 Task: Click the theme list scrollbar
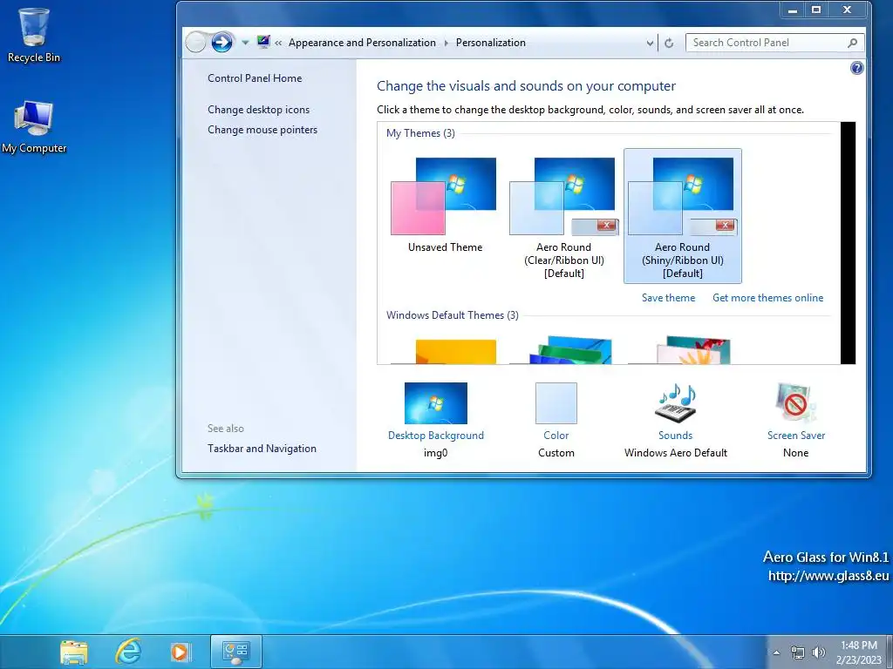(848, 243)
